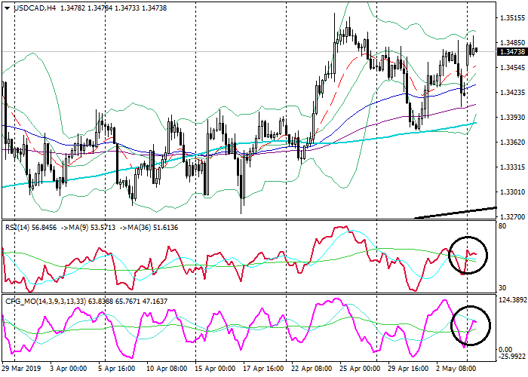The height and width of the screenshot is (377, 528).
Task: Click the circled area in CFG_MO panel
Action: click(x=471, y=326)
